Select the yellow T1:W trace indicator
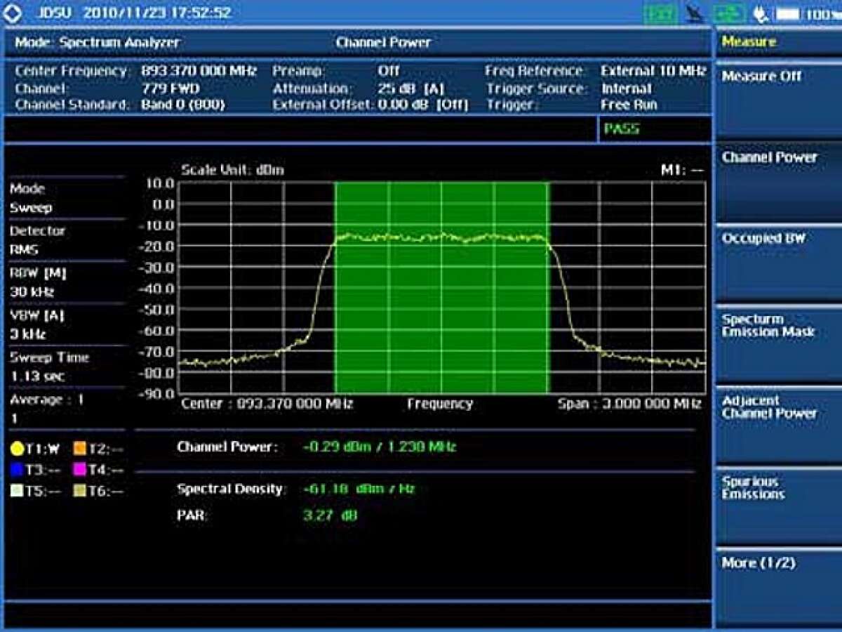842x632 pixels. 35,449
